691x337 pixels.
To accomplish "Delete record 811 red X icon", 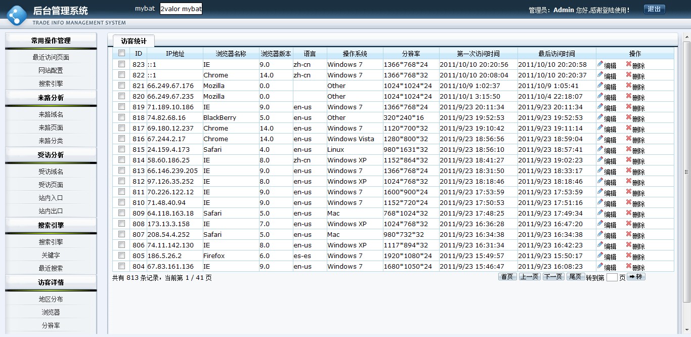I will (x=629, y=191).
